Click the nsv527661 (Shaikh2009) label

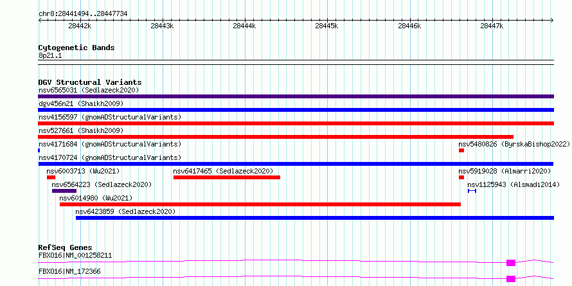click(81, 130)
